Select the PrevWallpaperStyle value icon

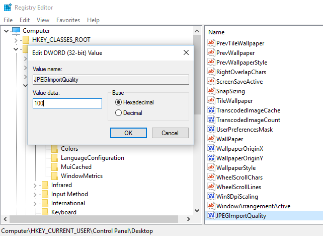click(x=211, y=62)
